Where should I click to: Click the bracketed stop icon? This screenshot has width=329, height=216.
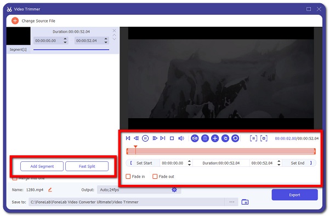click(x=264, y=138)
